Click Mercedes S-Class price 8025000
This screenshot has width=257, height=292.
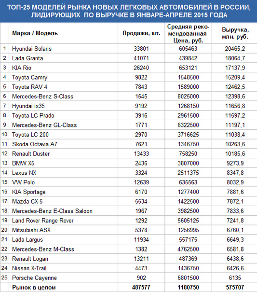(x=188, y=97)
